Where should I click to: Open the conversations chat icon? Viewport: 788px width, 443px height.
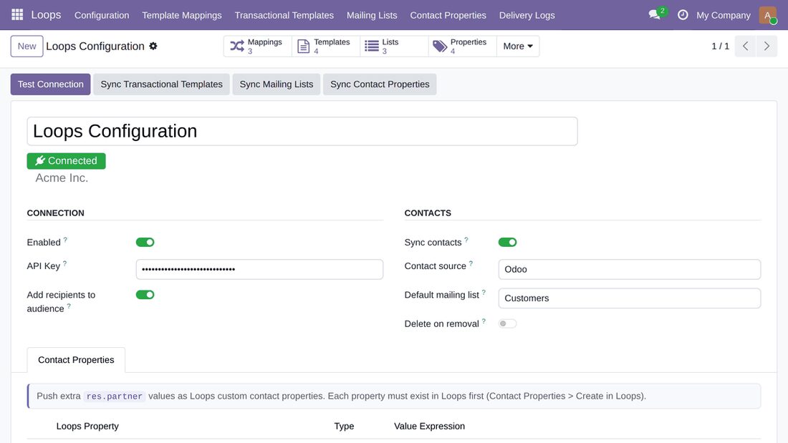pyautogui.click(x=654, y=14)
